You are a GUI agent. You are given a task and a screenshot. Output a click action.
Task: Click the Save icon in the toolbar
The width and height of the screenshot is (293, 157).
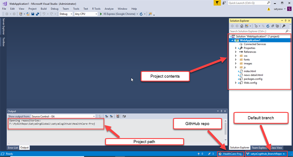point(33,14)
